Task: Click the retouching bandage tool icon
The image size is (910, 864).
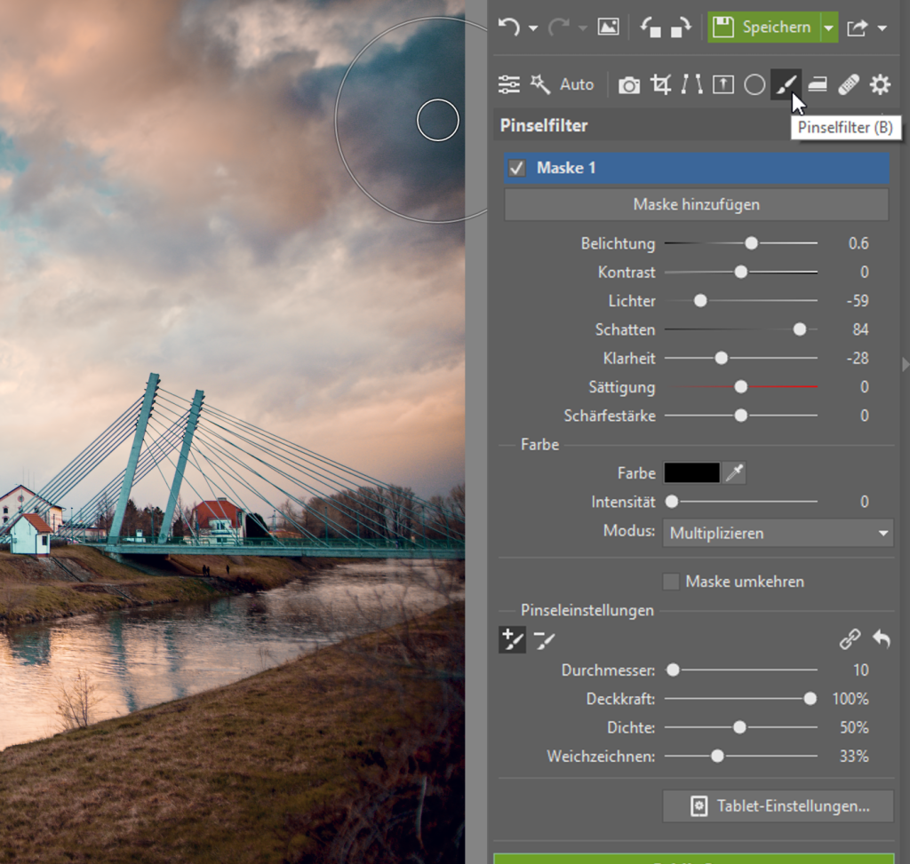Action: [x=848, y=84]
